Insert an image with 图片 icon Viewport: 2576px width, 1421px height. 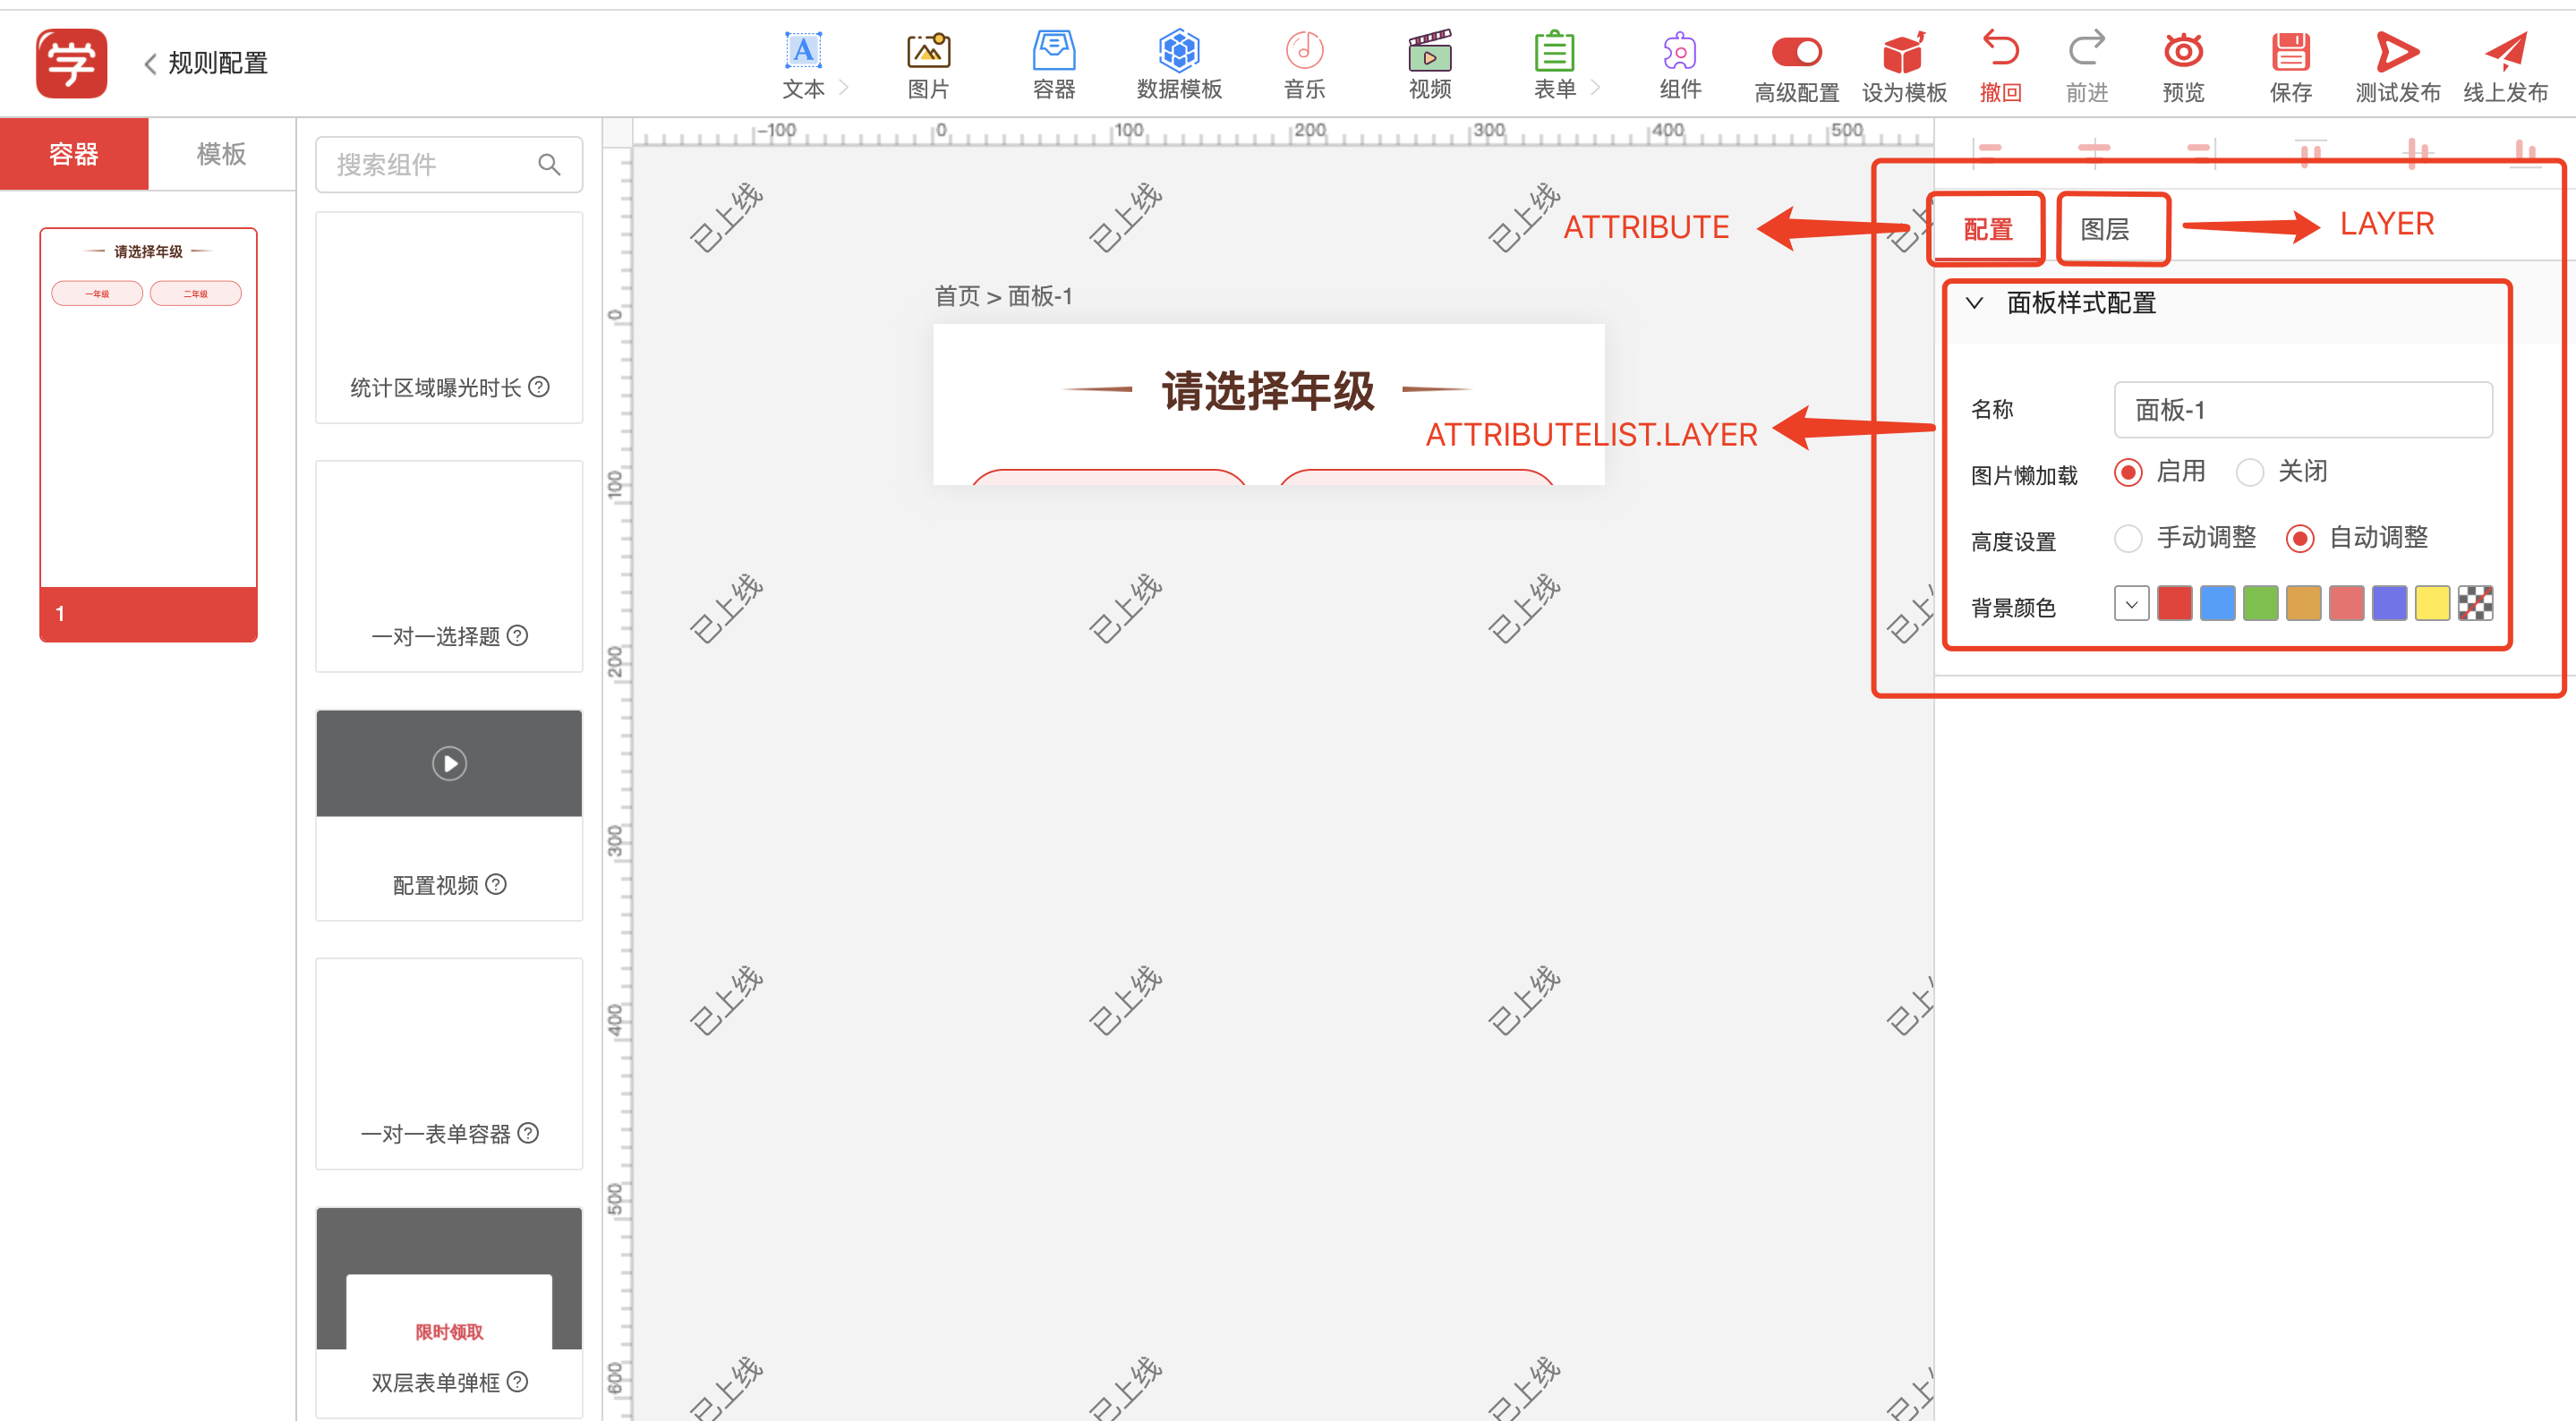coord(927,50)
